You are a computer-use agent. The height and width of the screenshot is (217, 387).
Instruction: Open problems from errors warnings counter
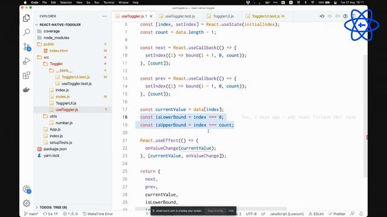pyautogui.click(x=70, y=214)
